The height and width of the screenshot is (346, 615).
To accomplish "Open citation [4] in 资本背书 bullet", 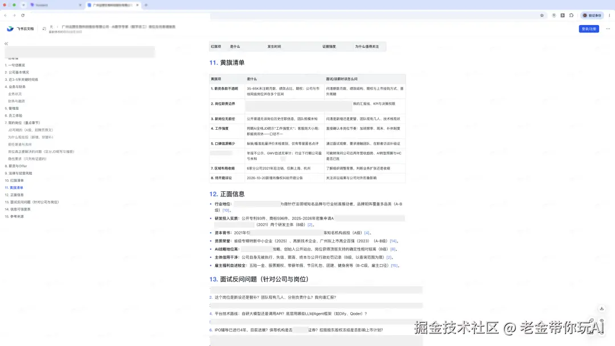I will coord(367,233).
